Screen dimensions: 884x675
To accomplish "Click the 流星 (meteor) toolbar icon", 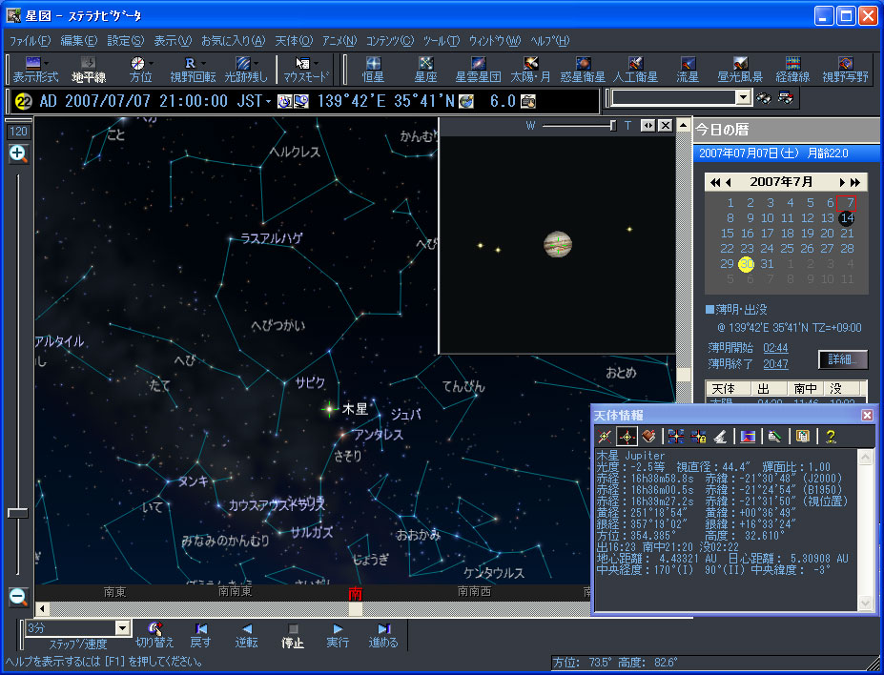I will point(688,64).
